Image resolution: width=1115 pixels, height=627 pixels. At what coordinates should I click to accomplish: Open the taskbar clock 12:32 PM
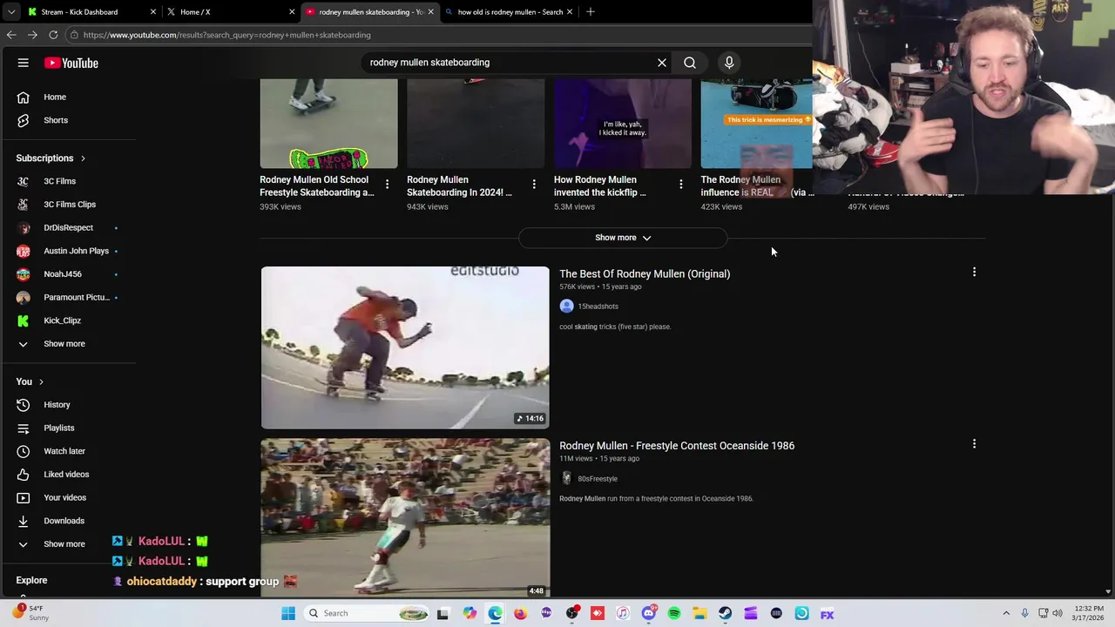pyautogui.click(x=1089, y=613)
